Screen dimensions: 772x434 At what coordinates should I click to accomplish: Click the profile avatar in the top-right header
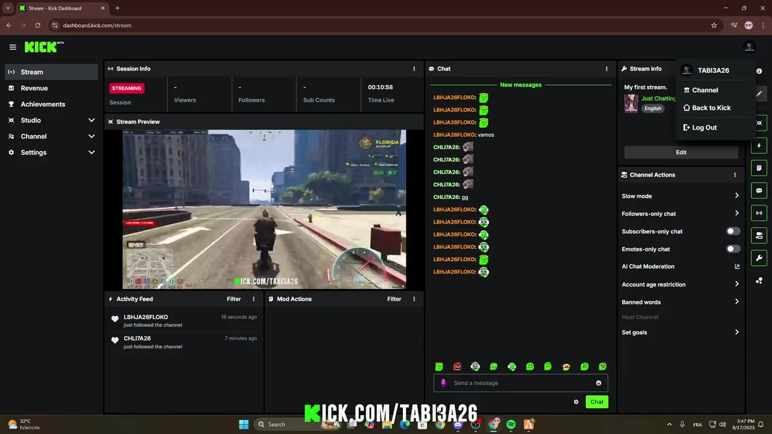(x=749, y=47)
